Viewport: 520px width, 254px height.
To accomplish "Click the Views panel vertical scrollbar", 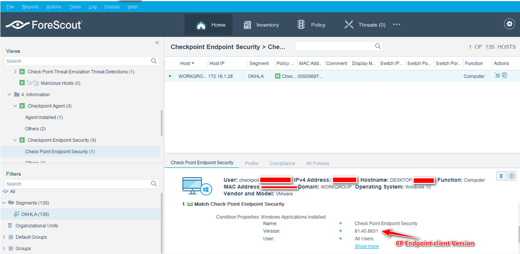I will pyautogui.click(x=161, y=123).
